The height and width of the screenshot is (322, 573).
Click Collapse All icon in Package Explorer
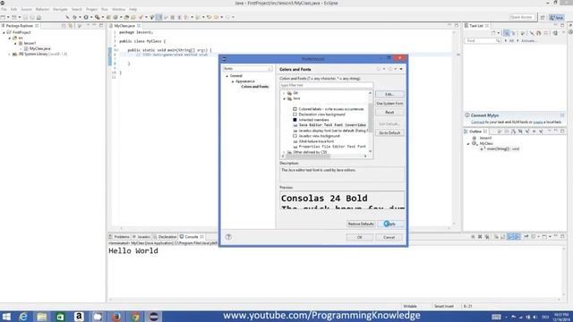pos(64,26)
